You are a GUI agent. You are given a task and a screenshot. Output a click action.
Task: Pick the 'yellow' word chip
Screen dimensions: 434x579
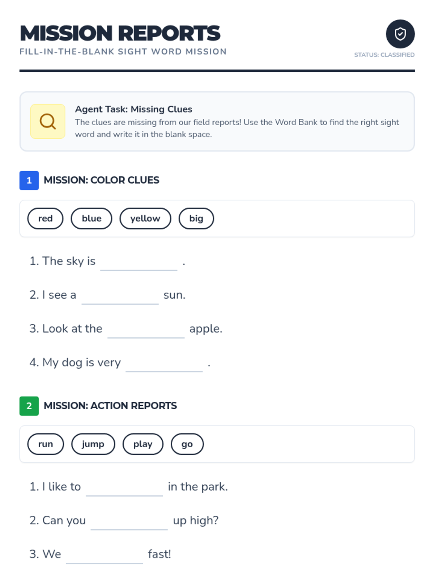pyautogui.click(x=145, y=219)
